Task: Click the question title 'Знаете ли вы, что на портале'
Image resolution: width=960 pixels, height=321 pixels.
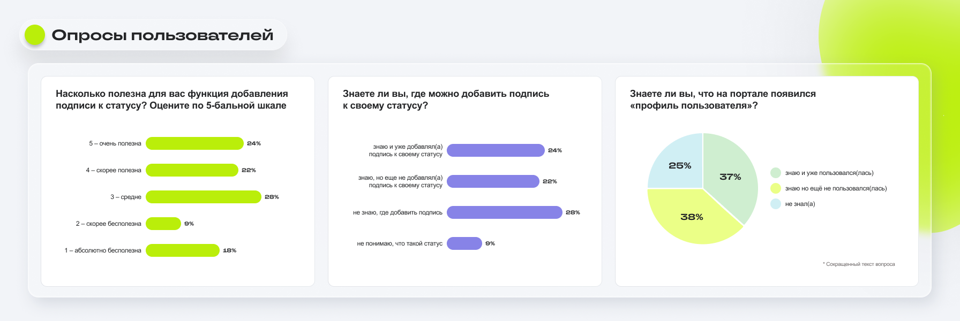Action: (723, 100)
